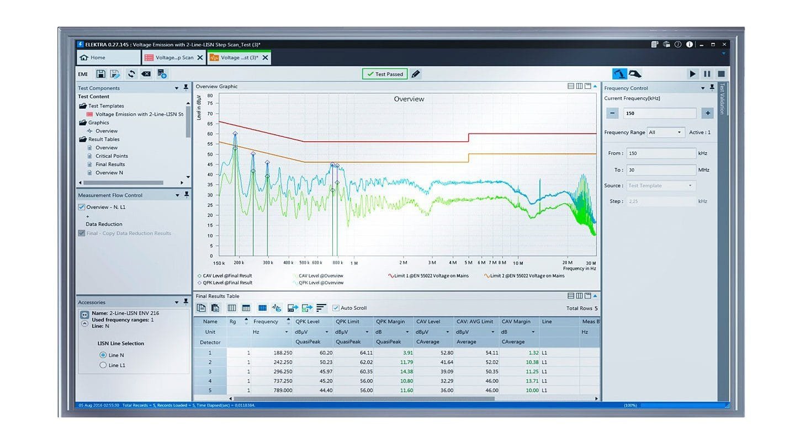Click the Save icon in the EMI toolbar
The image size is (795, 447).
click(101, 73)
